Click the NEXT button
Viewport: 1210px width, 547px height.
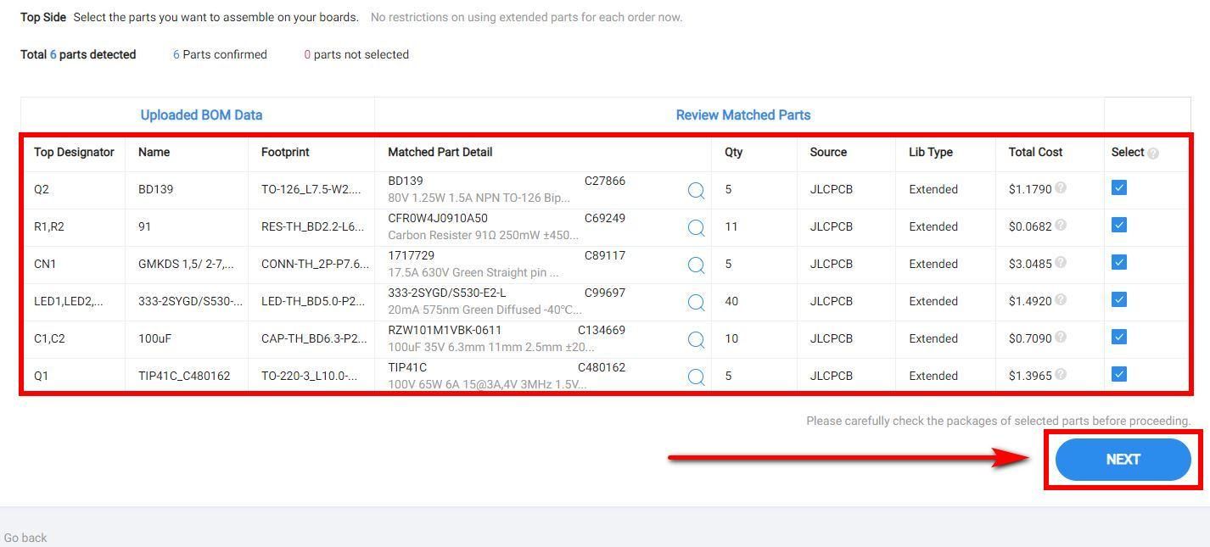pos(1123,460)
